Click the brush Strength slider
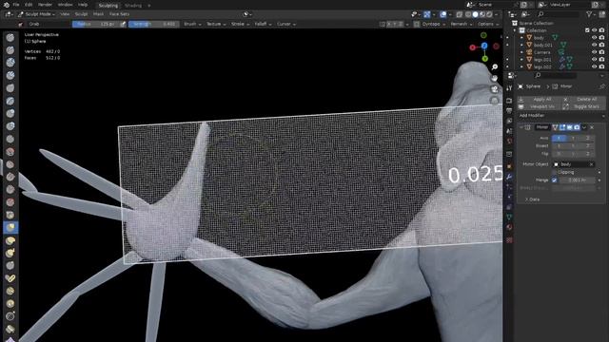The height and width of the screenshot is (342, 609). (x=154, y=24)
